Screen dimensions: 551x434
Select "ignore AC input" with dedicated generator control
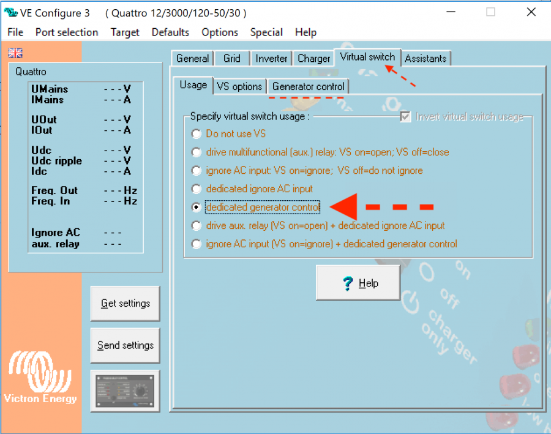coord(196,244)
